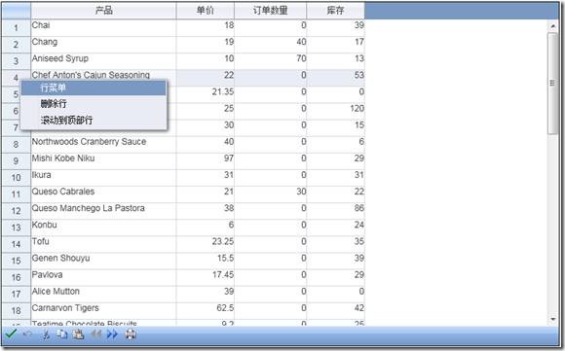This screenshot has width=565, height=351.
Task: Click the Pavlova product cell
Action: [x=104, y=277]
